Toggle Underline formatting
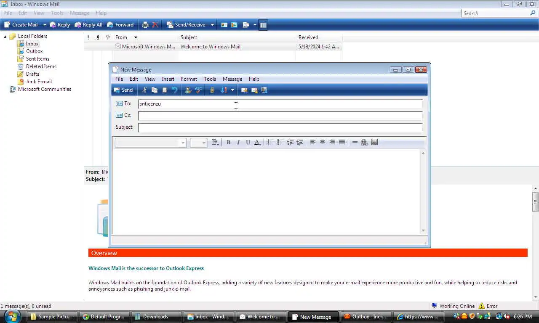This screenshot has width=539, height=323. tap(248, 142)
